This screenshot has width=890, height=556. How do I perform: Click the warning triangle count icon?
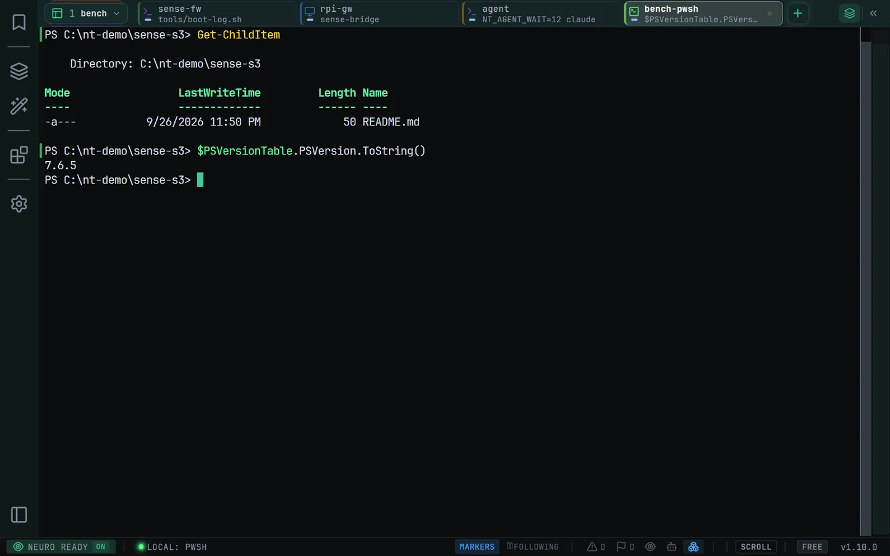pyautogui.click(x=596, y=547)
